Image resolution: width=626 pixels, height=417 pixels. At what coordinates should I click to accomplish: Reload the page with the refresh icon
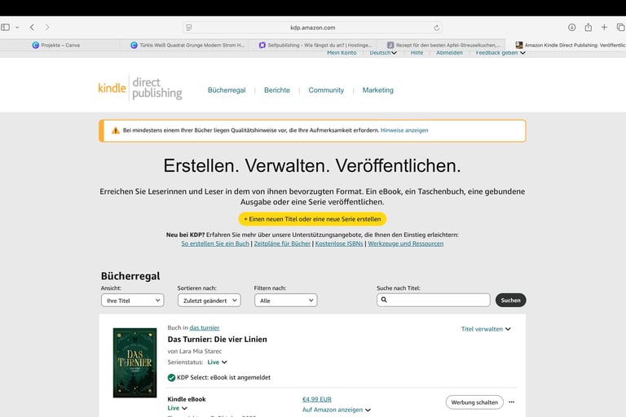pos(437,28)
